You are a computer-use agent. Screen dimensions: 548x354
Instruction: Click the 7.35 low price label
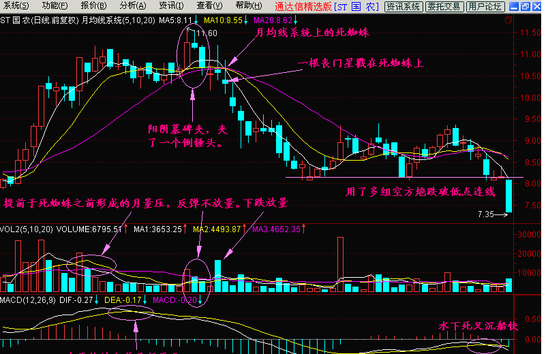point(486,214)
